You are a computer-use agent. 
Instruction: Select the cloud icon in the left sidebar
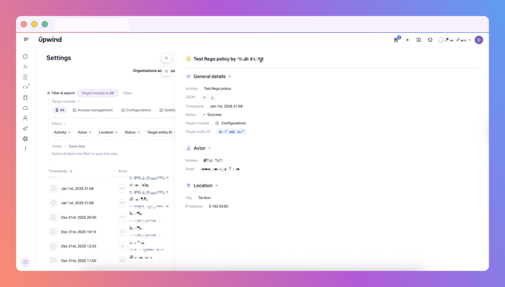click(25, 108)
